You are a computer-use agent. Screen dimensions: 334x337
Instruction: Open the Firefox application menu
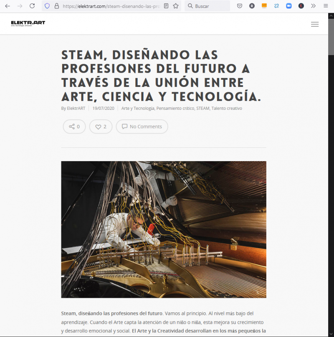click(x=326, y=6)
